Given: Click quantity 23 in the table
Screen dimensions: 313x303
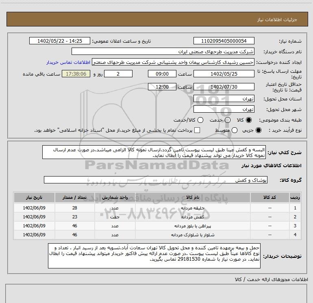Looking at the screenshot, I should [x=75, y=217].
